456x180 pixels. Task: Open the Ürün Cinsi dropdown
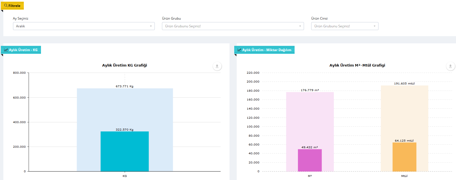click(x=344, y=26)
